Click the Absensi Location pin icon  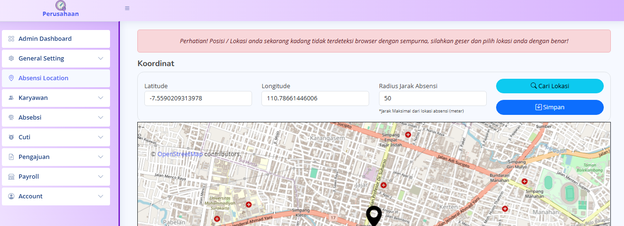point(11,78)
